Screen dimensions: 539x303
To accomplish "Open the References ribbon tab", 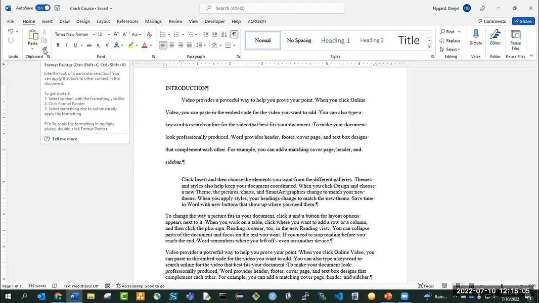I will point(127,21).
